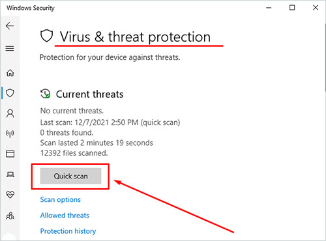Open Account protection person icon
The width and height of the screenshot is (326, 241).
[x=10, y=113]
